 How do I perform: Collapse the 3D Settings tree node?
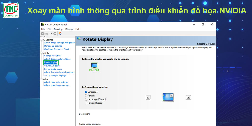(42, 40)
